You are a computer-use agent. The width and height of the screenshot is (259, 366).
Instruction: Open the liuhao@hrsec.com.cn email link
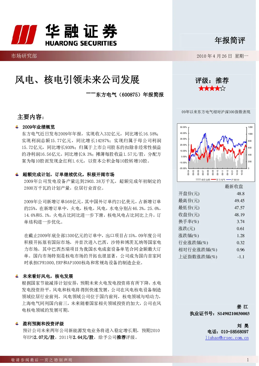point(227,338)
